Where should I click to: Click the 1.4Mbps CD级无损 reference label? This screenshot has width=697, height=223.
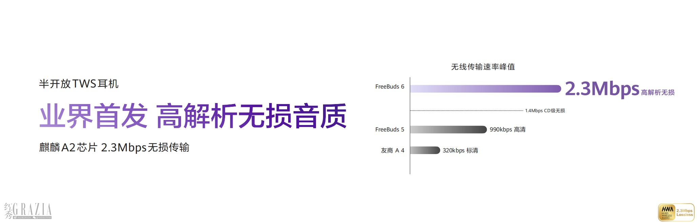tap(545, 110)
